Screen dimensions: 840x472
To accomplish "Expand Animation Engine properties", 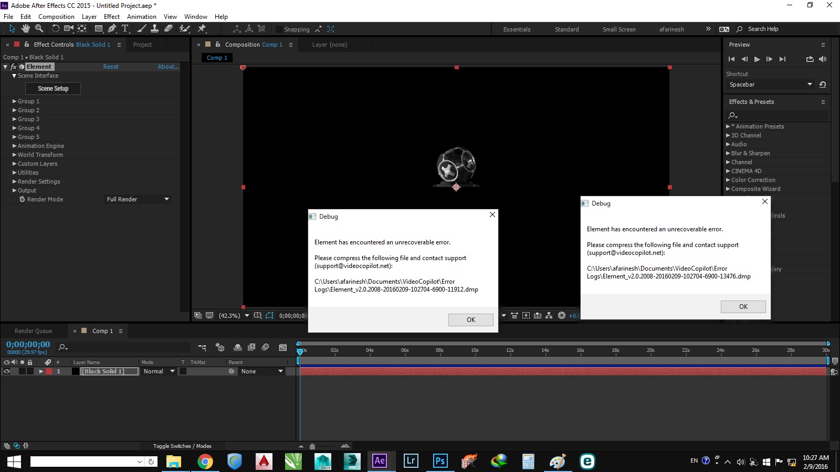I will tap(15, 146).
